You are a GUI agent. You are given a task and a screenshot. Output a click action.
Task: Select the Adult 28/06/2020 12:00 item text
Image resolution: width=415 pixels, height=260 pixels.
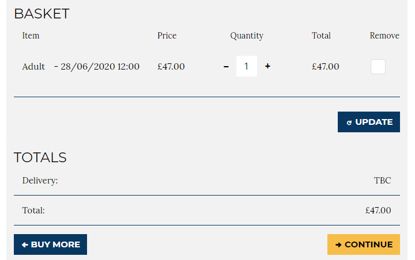pos(81,66)
